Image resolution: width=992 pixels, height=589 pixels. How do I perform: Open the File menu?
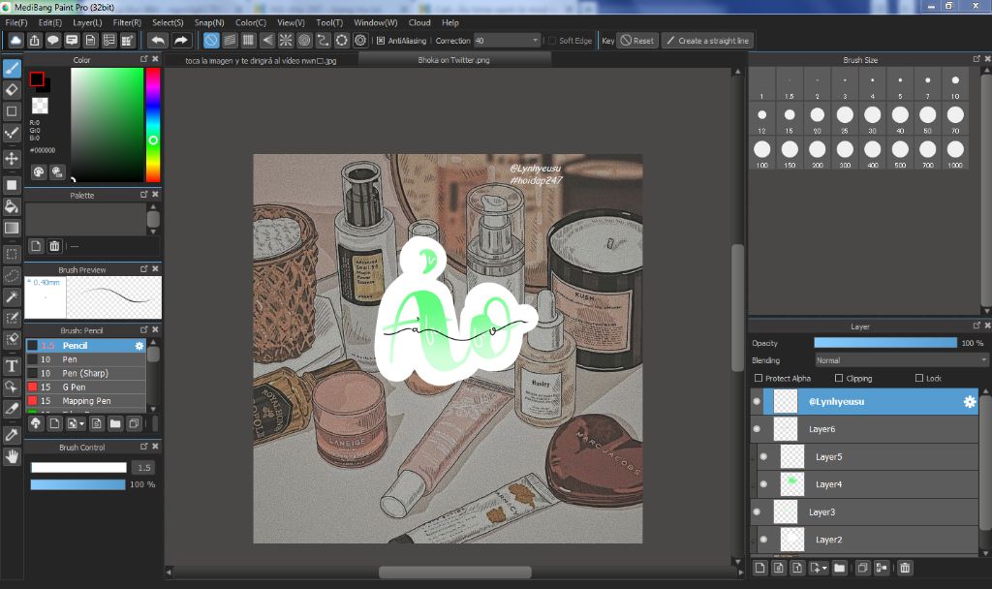pos(16,23)
